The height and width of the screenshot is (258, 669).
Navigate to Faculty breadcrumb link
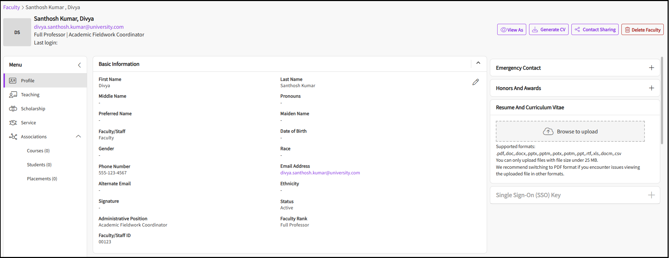(x=12, y=7)
